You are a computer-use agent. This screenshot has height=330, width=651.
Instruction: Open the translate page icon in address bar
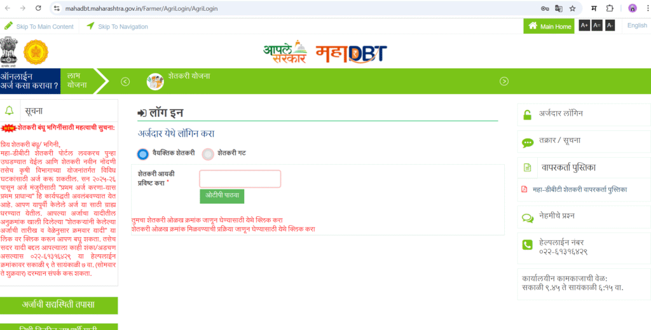pos(559,8)
